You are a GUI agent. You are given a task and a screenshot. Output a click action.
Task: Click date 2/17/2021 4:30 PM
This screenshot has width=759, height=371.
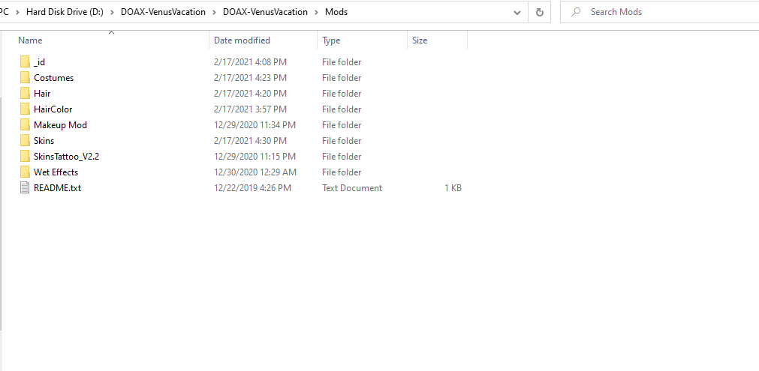250,141
